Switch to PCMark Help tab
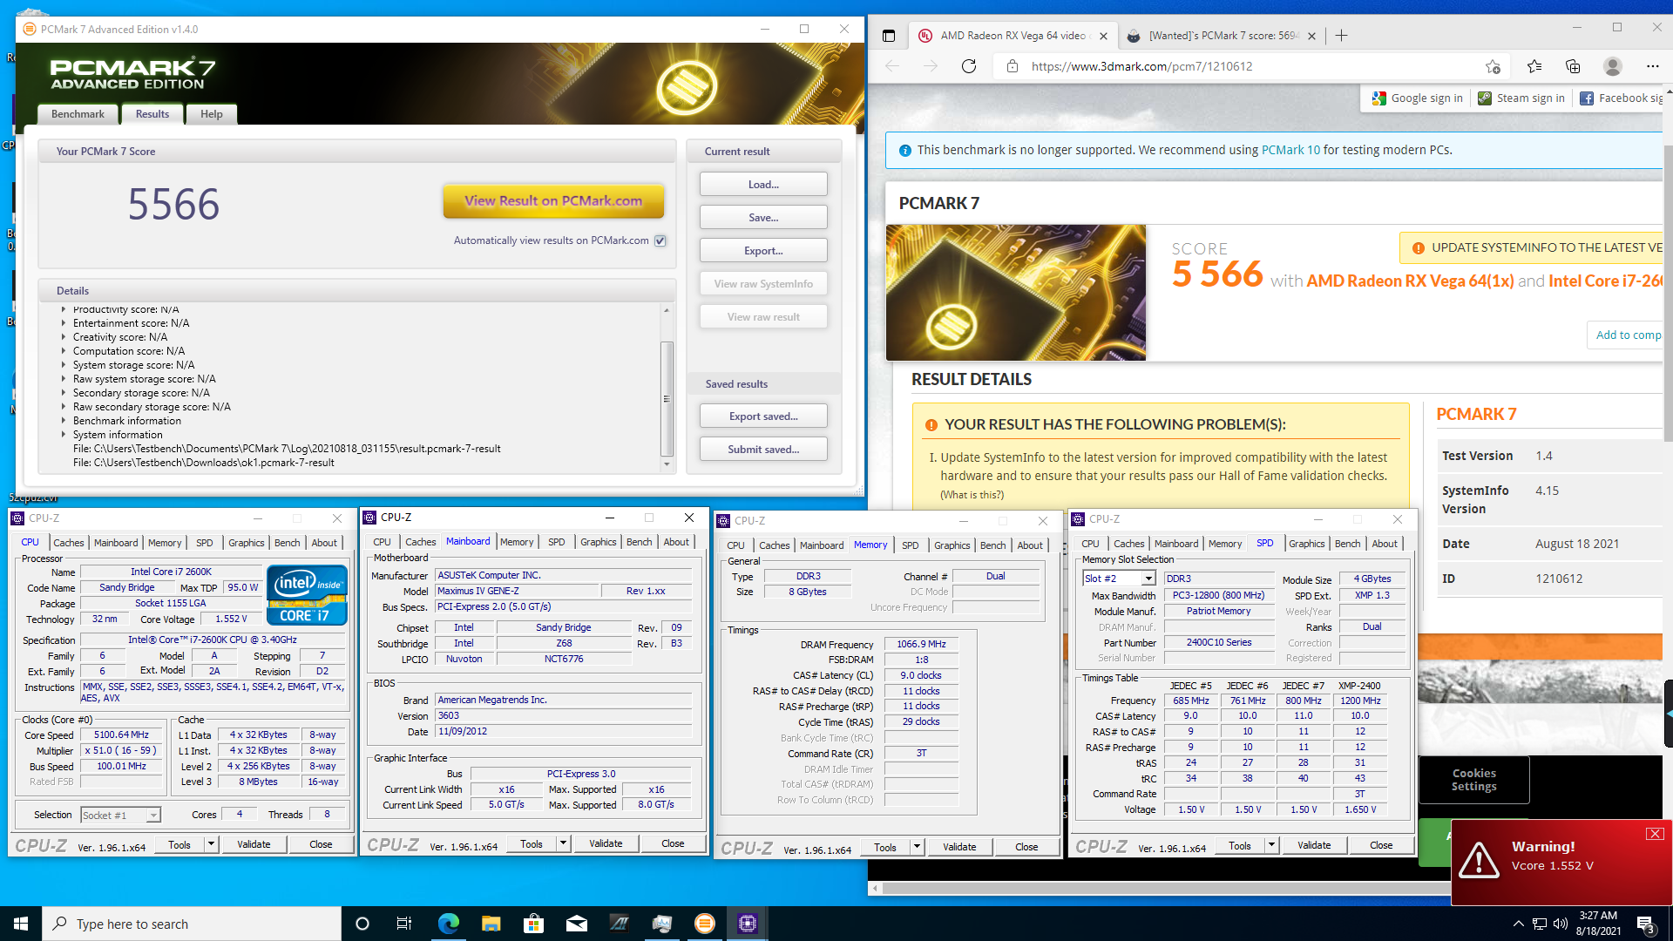 [x=212, y=114]
